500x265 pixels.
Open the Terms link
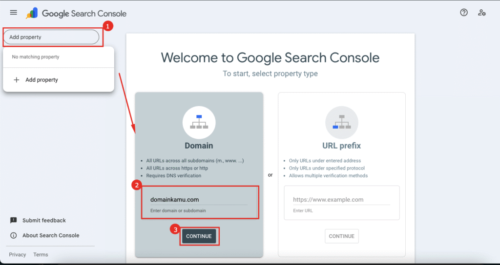point(41,254)
